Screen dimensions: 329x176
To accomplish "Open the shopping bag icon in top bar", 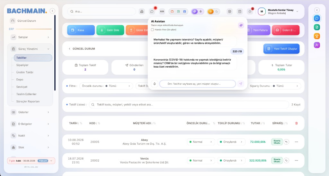I will click(x=240, y=12).
